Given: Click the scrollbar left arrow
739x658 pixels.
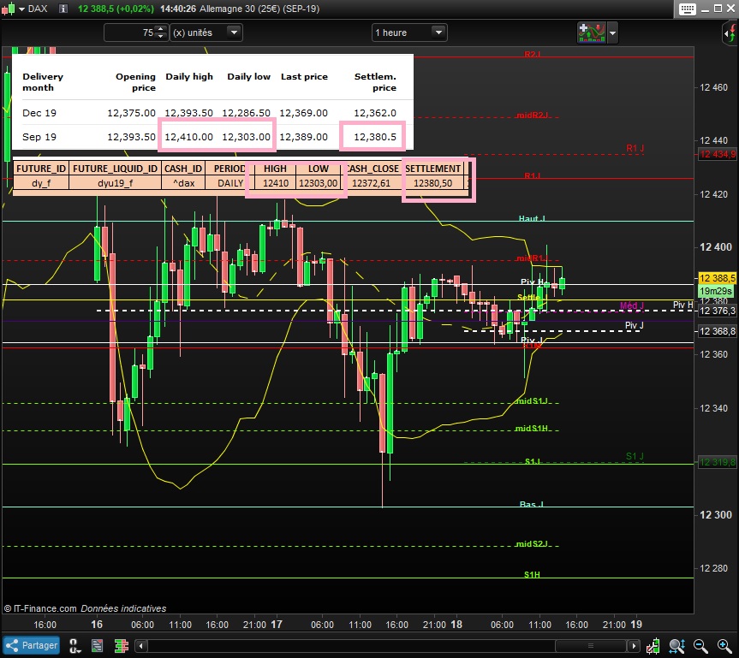Looking at the screenshot, I should [141, 646].
